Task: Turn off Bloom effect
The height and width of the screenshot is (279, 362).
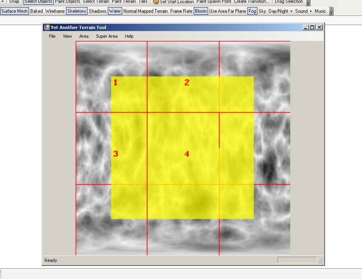Action: [200, 11]
